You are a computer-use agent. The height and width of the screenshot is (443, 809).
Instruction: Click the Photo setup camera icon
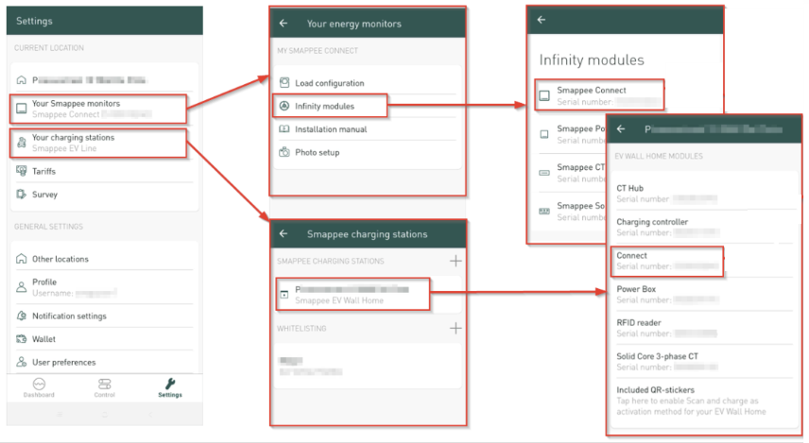tap(284, 152)
